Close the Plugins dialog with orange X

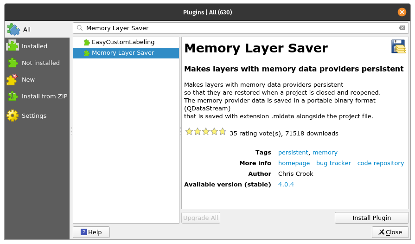click(x=402, y=12)
